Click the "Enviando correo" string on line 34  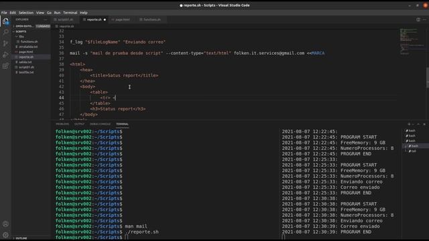[x=144, y=42]
